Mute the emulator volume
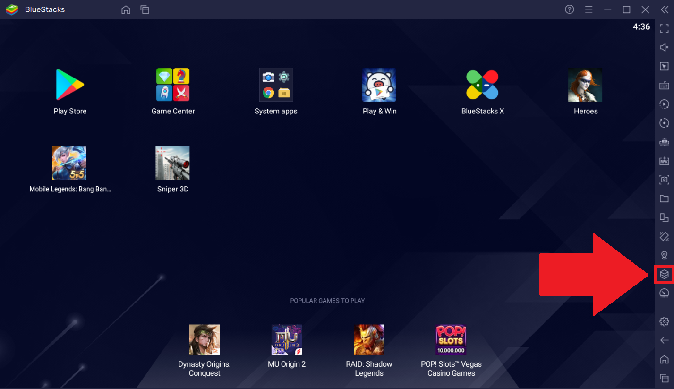 664,47
